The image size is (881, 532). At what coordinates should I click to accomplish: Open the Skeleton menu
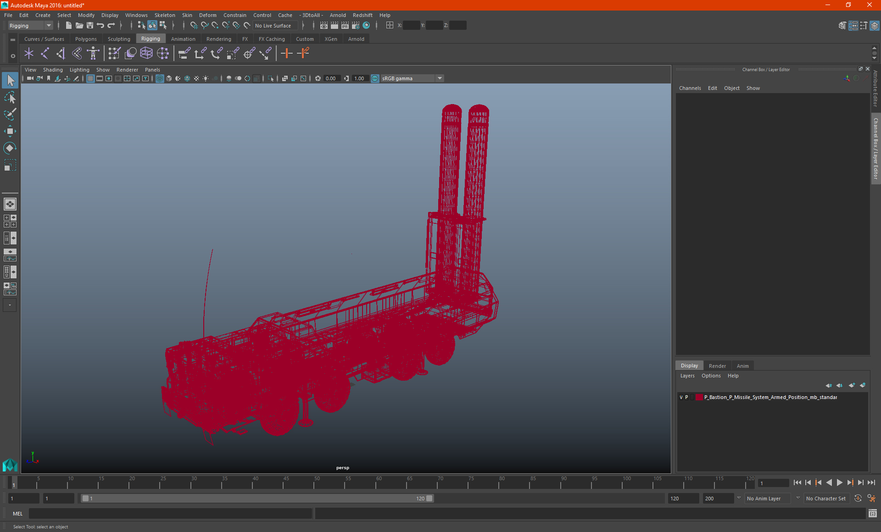[x=164, y=15]
